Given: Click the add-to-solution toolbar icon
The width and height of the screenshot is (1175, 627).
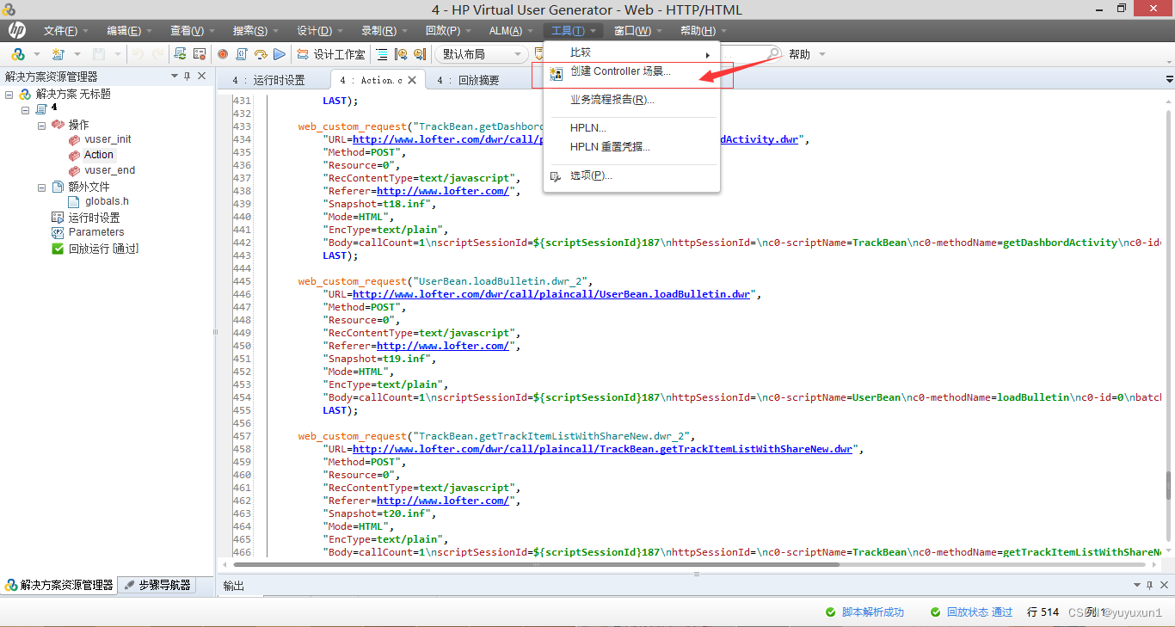Looking at the screenshot, I should point(18,54).
